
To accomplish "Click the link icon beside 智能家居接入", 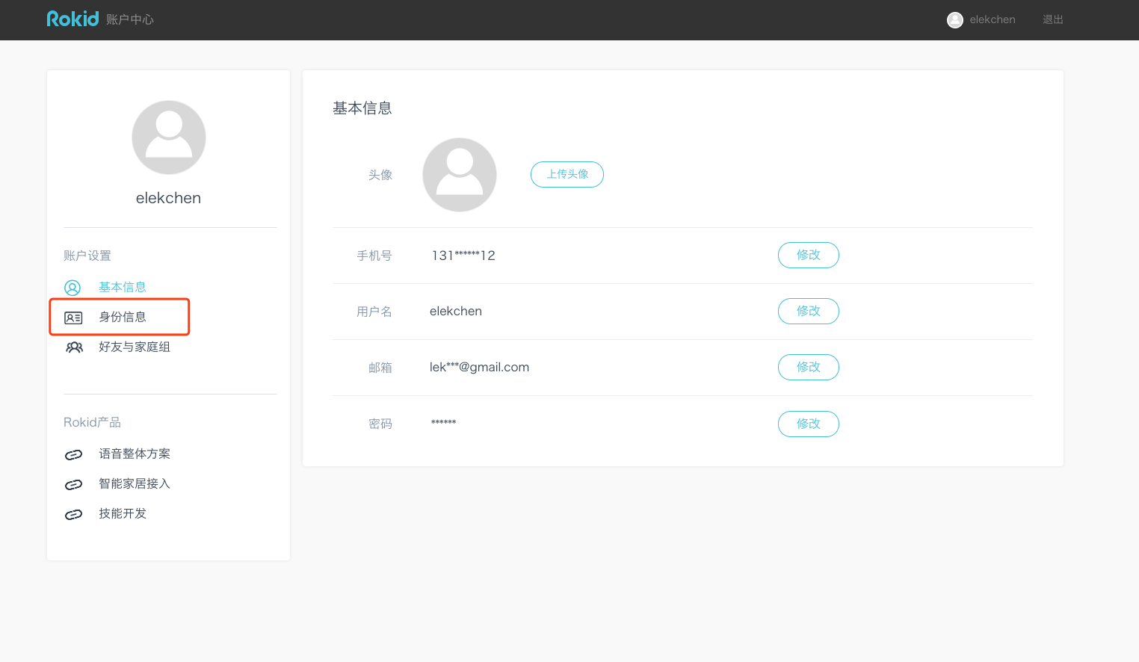I will click(x=73, y=484).
